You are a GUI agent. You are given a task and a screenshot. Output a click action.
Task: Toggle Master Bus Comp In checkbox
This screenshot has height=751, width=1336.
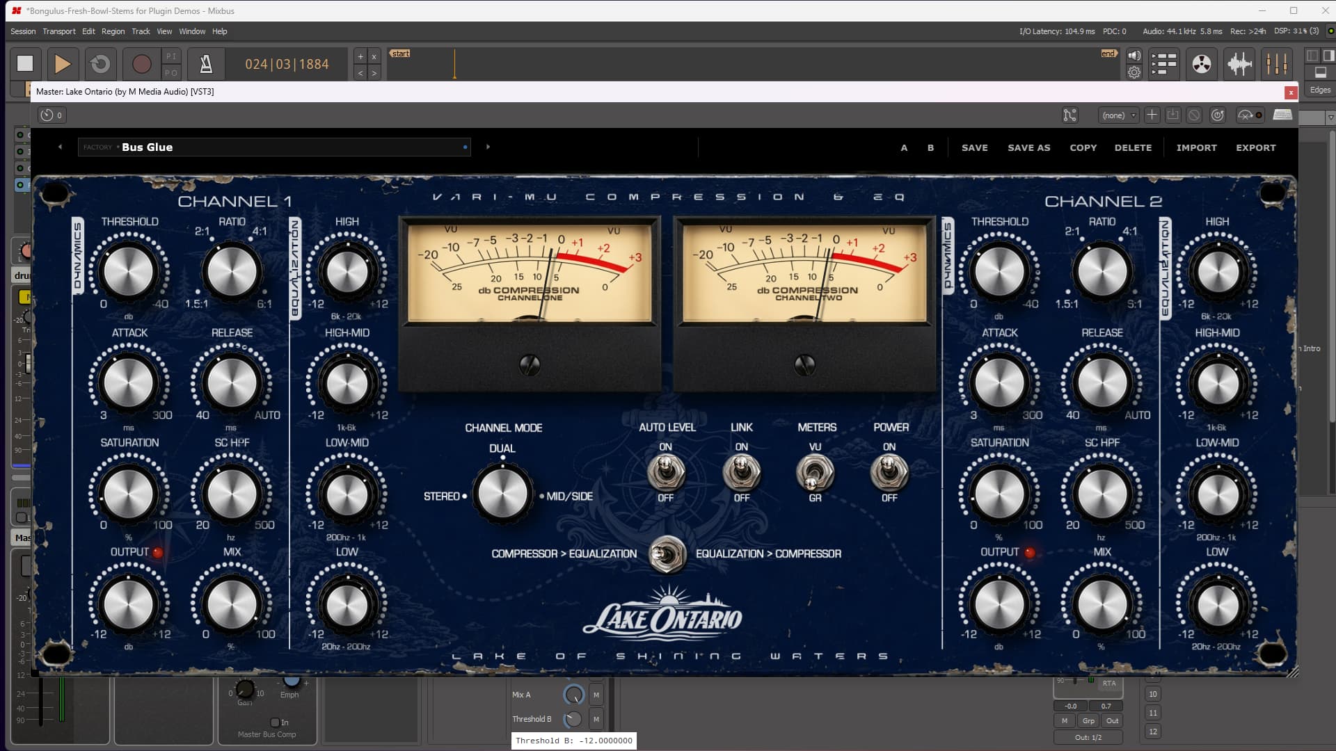click(x=275, y=722)
